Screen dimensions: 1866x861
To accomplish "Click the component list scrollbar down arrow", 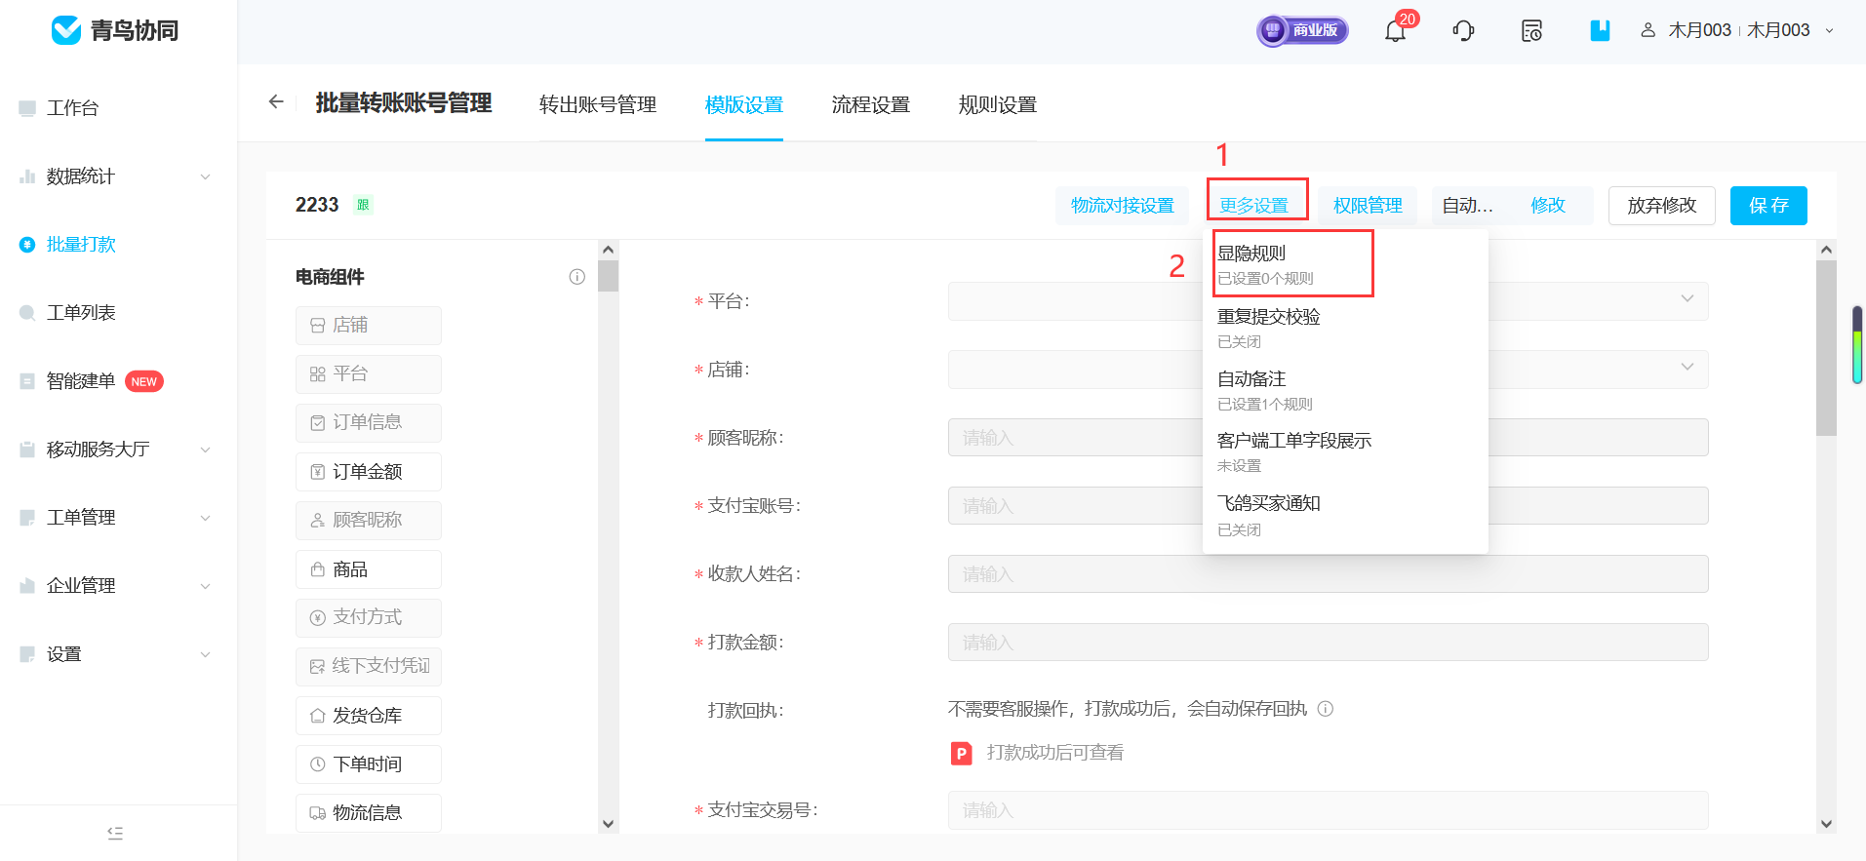I will (608, 824).
